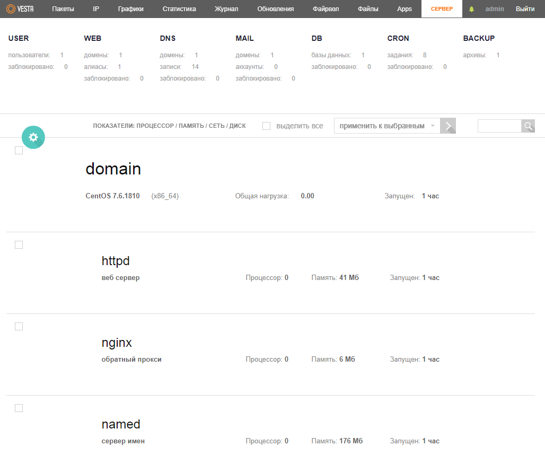This screenshot has width=545, height=455.
Task: Open the MAIL section
Action: click(x=245, y=38)
